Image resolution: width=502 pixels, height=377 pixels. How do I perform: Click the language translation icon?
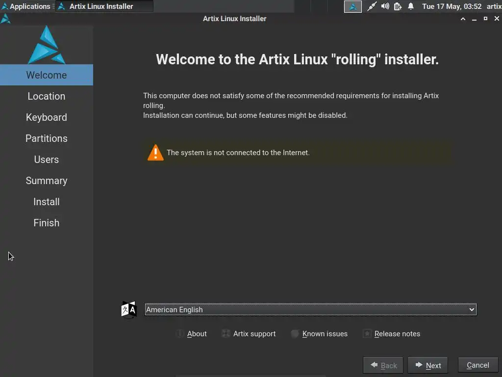pyautogui.click(x=129, y=310)
